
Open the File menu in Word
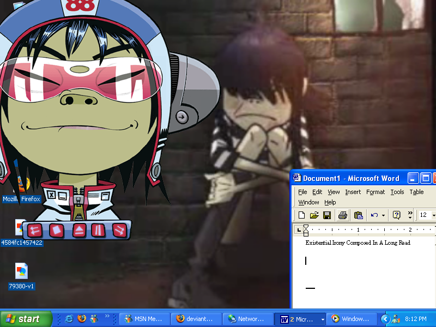[302, 192]
